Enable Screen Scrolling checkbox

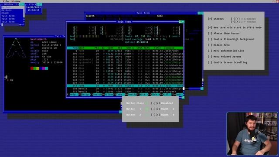pyautogui.click(x=210, y=62)
